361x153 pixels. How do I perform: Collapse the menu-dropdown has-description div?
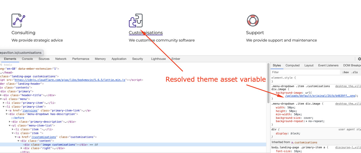click(x=7, y=114)
